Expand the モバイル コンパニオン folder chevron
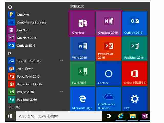 [x=61, y=61]
